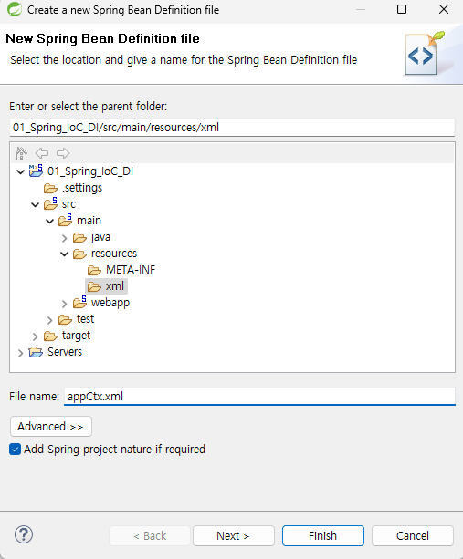463x559 pixels.
Task: Expand the webapp folder node
Action: (x=64, y=304)
